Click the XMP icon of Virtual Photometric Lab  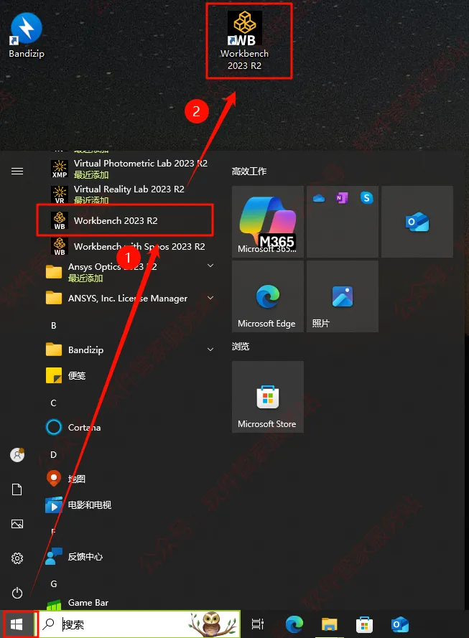(60, 169)
